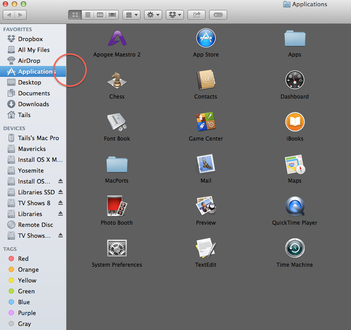
Task: Launch the App Store icon
Action: [206, 38]
